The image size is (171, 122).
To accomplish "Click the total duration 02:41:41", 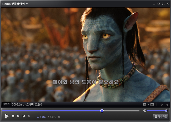I will tap(55, 117).
